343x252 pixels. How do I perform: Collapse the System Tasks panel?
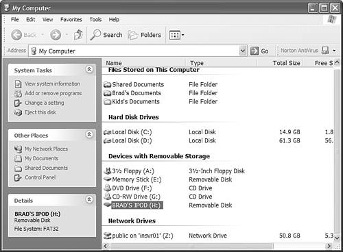coord(89,69)
